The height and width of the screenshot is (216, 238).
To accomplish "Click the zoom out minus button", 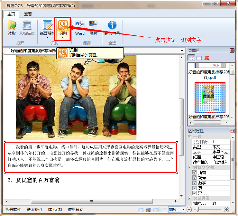I will point(189,210).
